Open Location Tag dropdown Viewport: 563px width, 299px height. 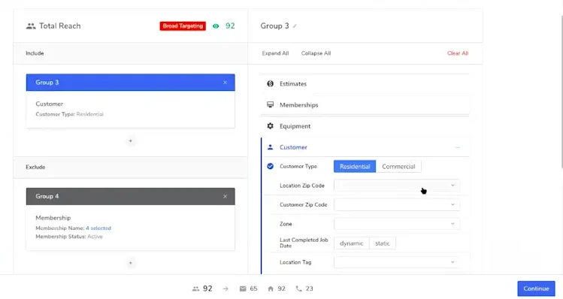coord(397,262)
